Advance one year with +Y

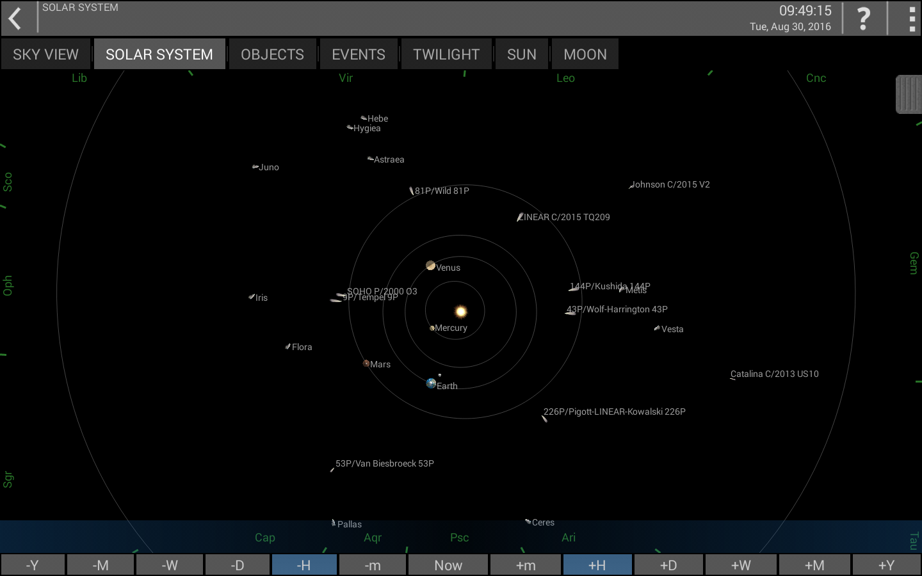(x=887, y=565)
